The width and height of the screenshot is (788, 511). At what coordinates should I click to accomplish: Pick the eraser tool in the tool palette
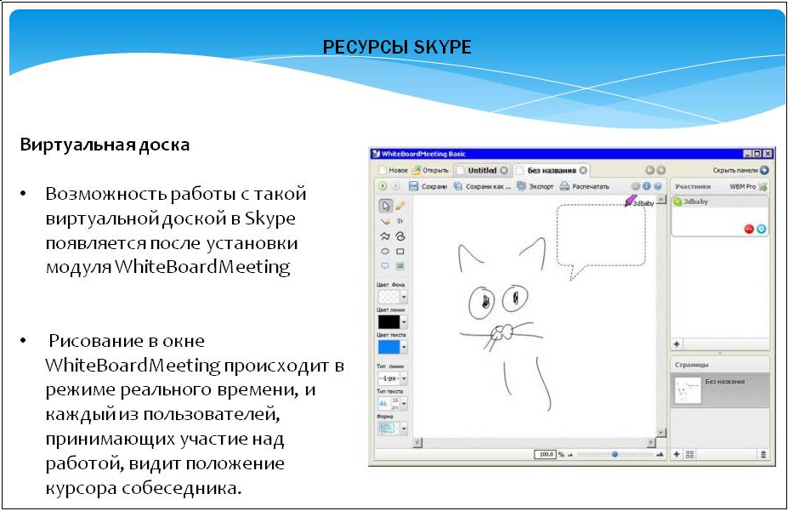pyautogui.click(x=385, y=221)
